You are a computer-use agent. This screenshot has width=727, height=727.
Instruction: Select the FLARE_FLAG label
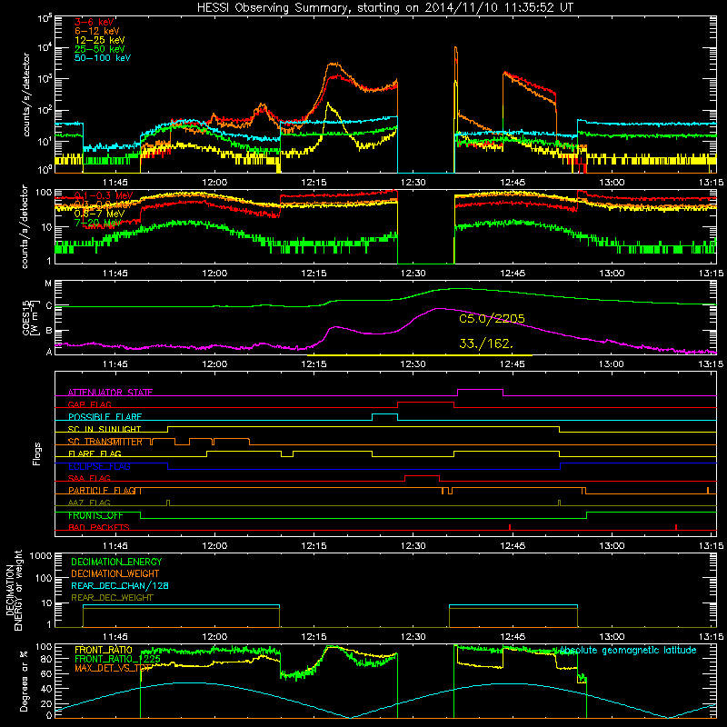95,453
